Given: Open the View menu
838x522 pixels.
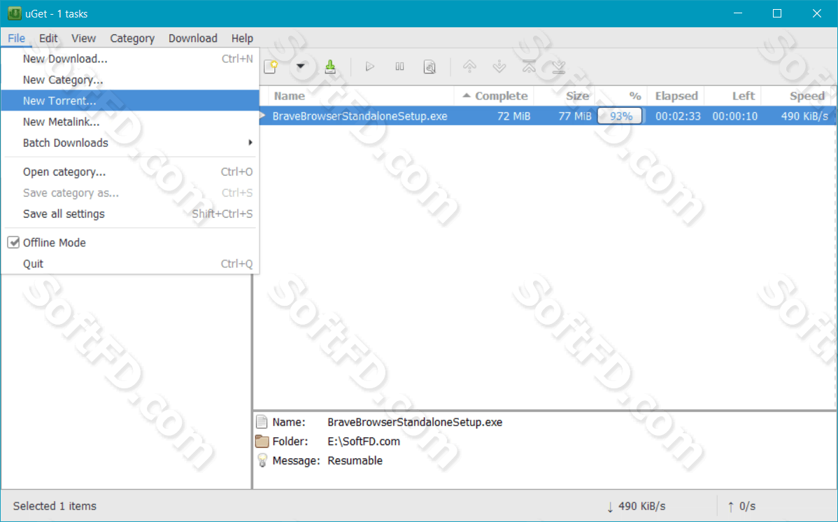Looking at the screenshot, I should coord(83,38).
